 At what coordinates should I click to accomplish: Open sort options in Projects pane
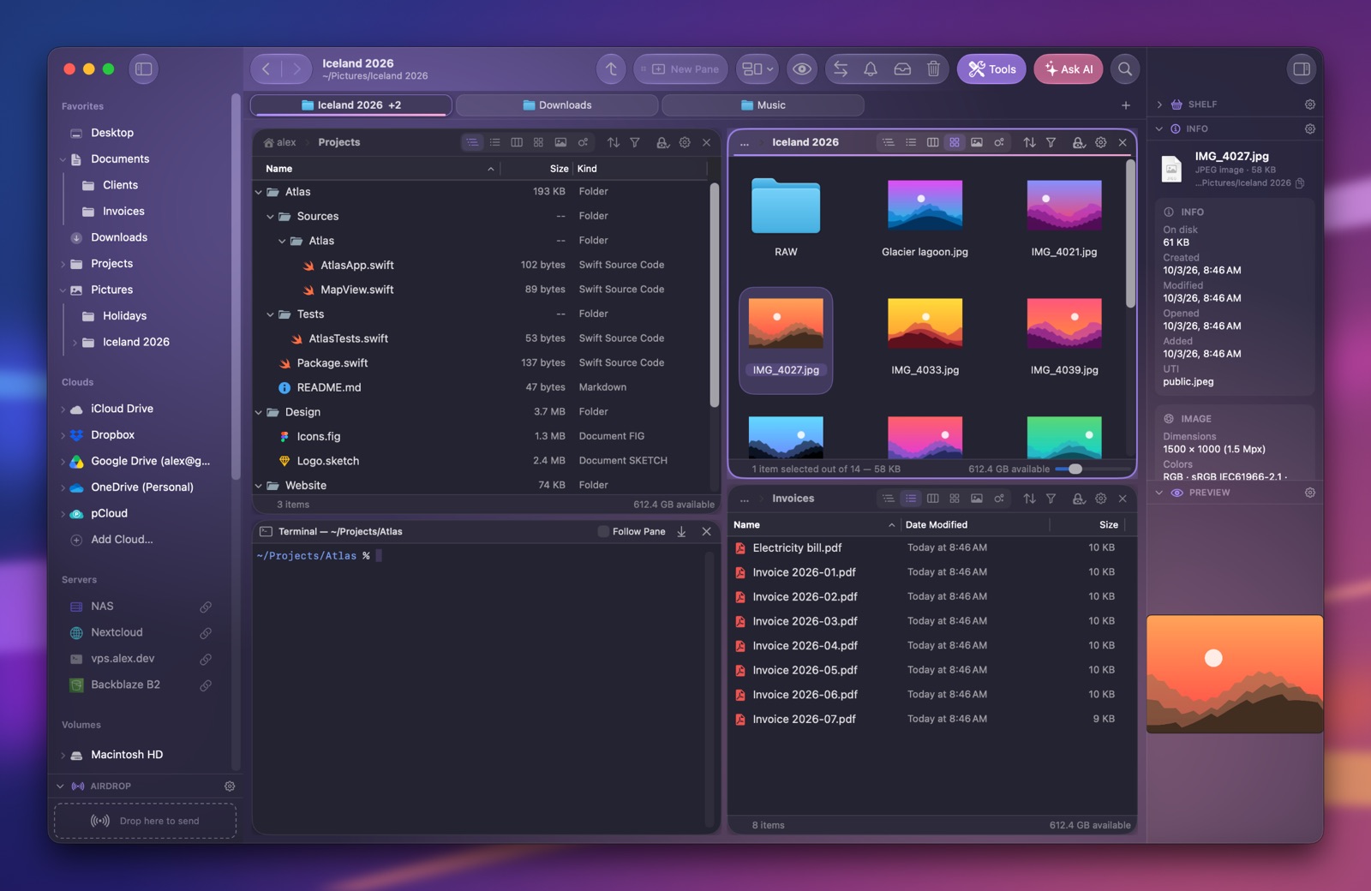click(614, 142)
